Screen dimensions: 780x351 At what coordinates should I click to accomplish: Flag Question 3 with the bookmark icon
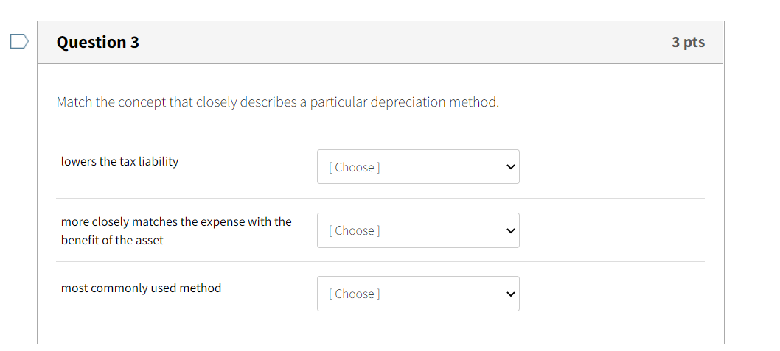19,42
